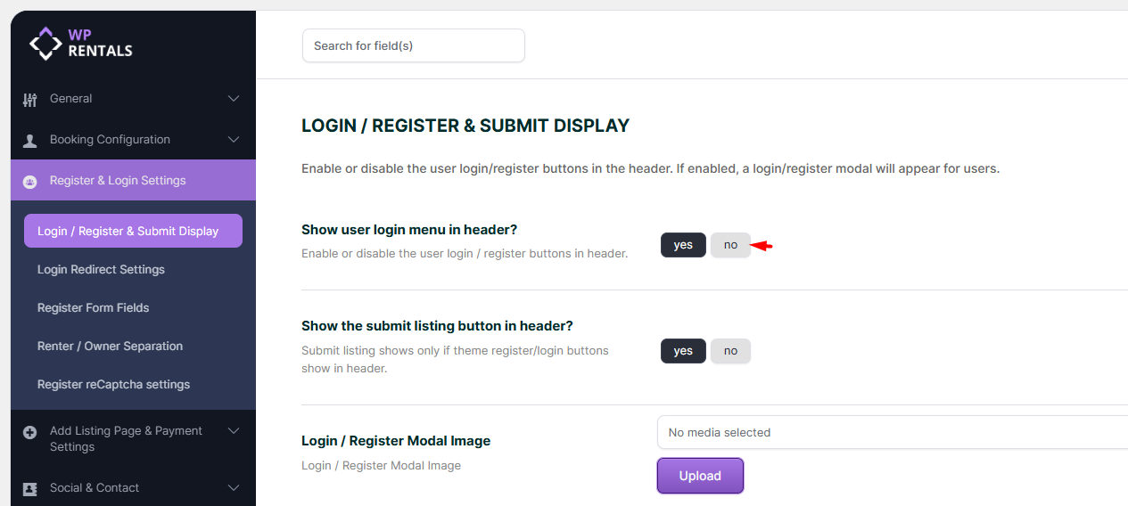This screenshot has width=1128, height=506.
Task: Expand Add Listing Page & Payment chevron
Action: pyautogui.click(x=234, y=431)
